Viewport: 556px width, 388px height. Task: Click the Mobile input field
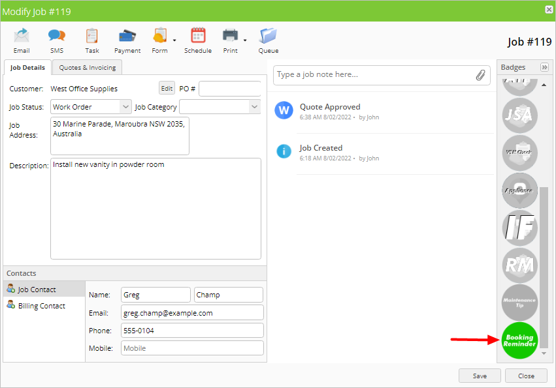tap(192, 348)
